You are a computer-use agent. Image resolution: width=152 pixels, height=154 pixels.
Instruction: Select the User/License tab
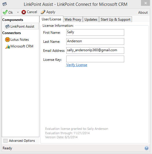(x=51, y=19)
